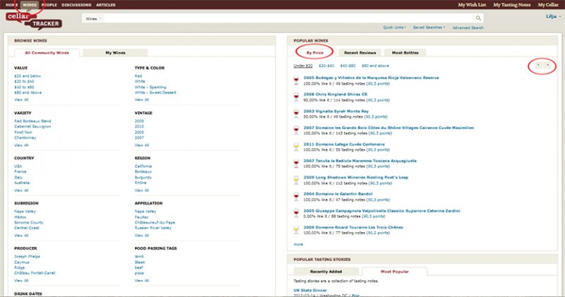Open My Tasting Notes

(511, 5)
